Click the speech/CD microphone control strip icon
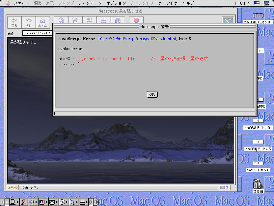 pyautogui.click(x=24, y=202)
